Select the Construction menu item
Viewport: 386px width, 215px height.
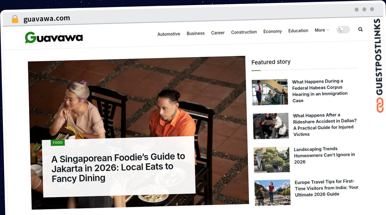click(x=244, y=32)
